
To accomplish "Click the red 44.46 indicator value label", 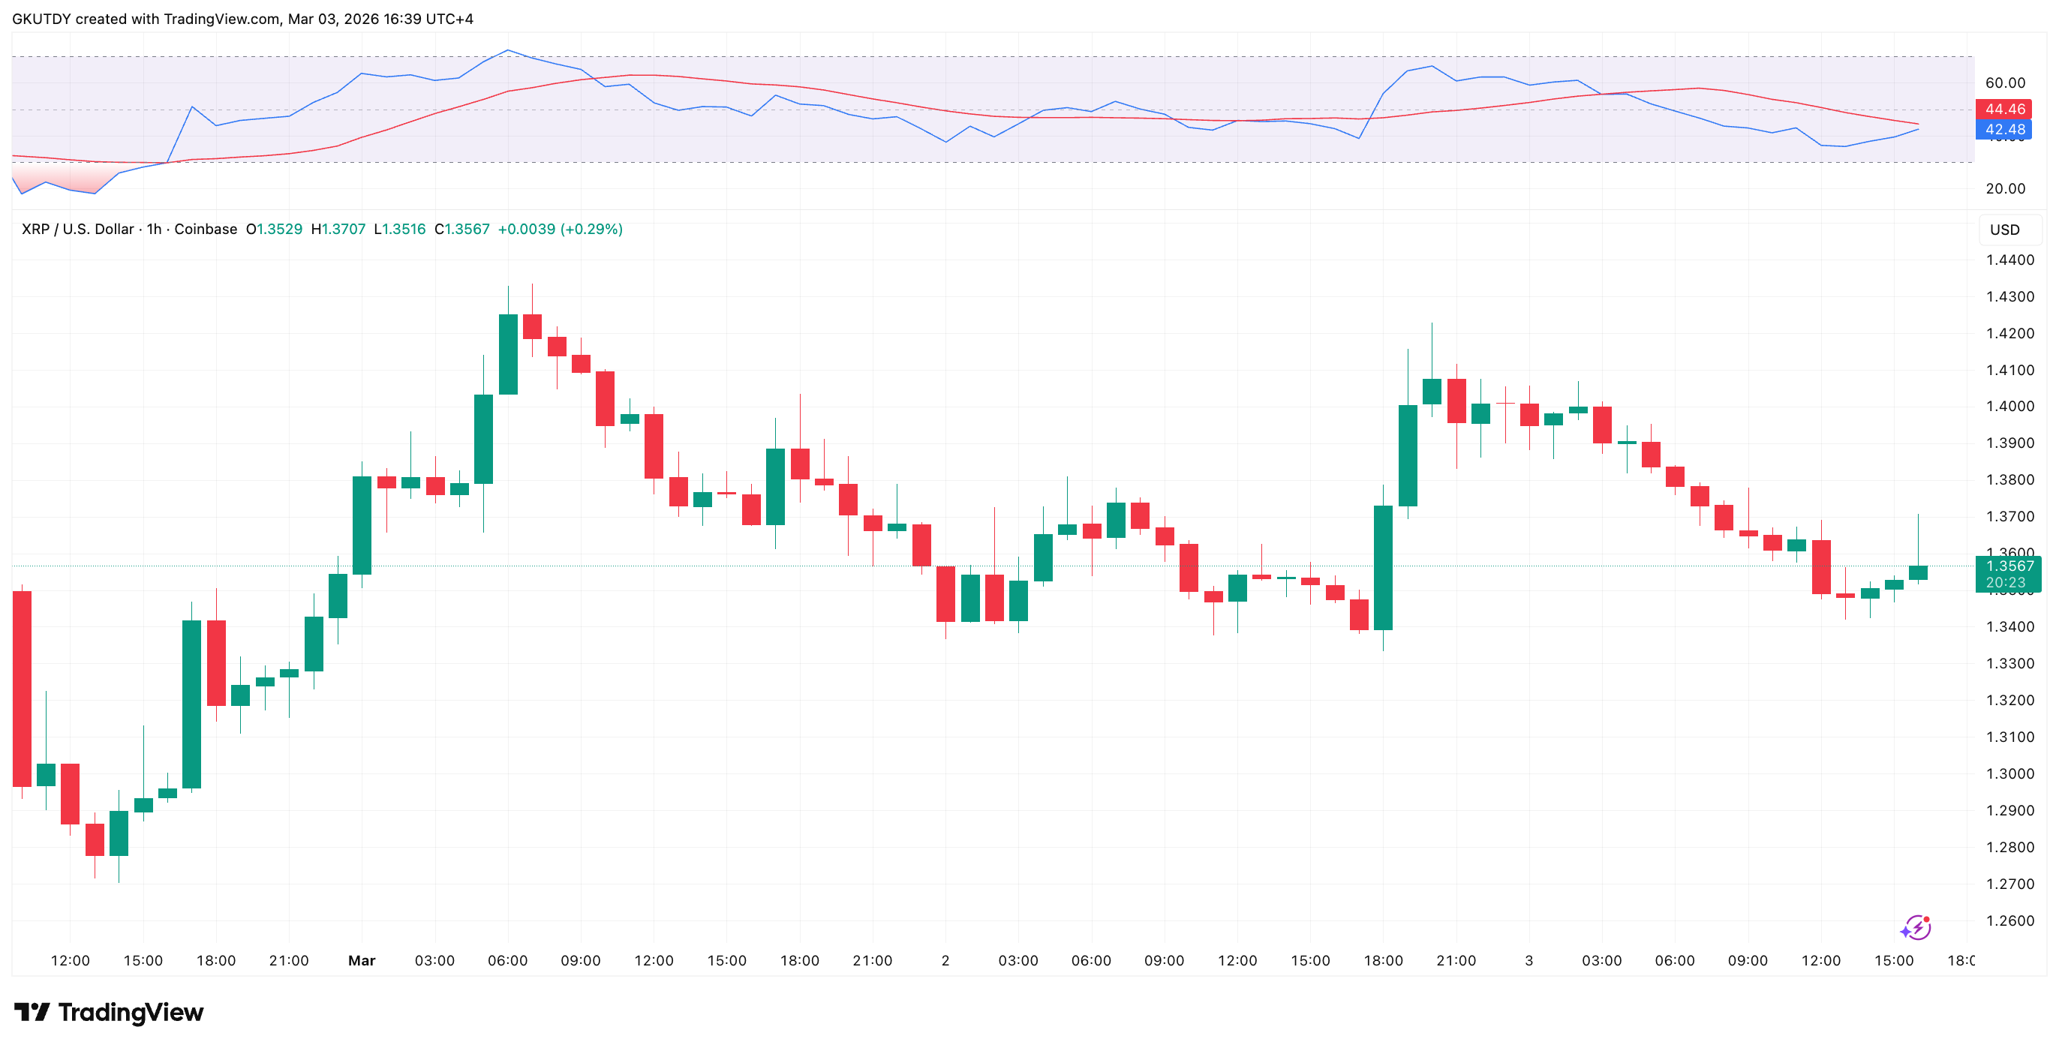I will (2003, 110).
